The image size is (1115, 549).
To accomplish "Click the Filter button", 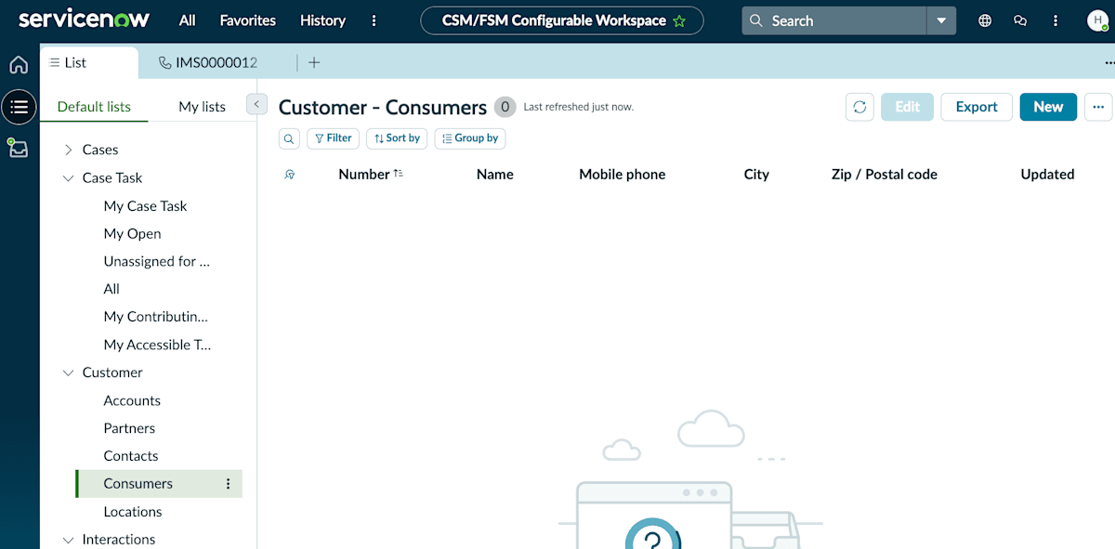I will pyautogui.click(x=333, y=138).
